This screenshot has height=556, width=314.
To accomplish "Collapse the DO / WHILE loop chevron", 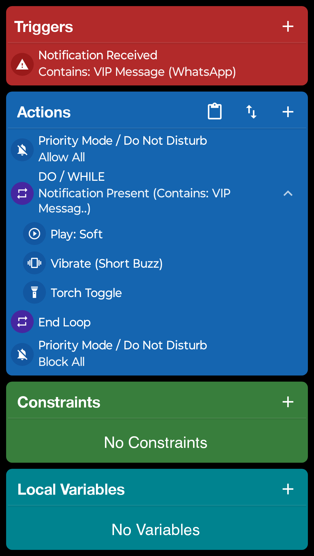I will (288, 193).
